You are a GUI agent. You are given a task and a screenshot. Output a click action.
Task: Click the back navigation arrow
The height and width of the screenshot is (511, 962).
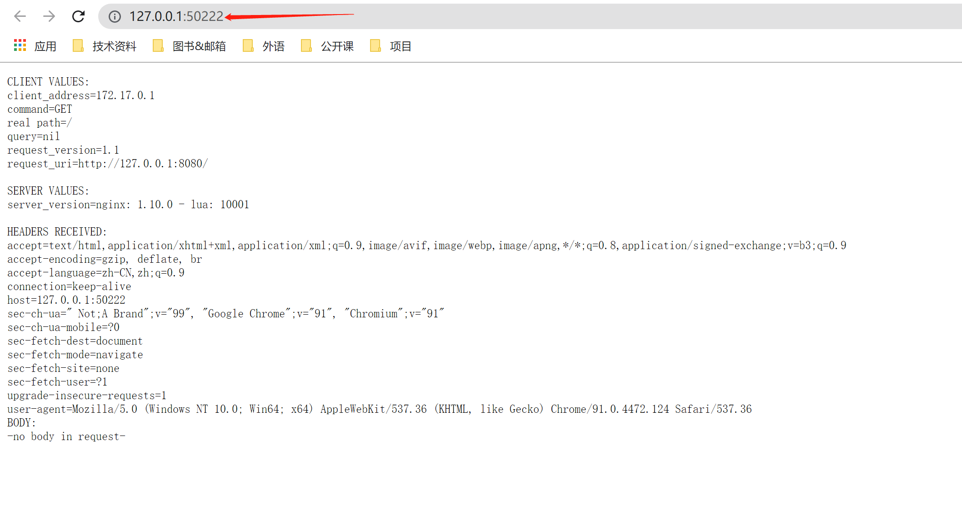click(x=20, y=16)
